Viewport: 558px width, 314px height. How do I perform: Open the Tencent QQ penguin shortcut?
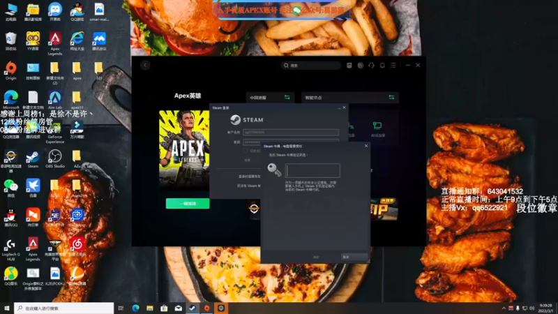[x=10, y=218]
